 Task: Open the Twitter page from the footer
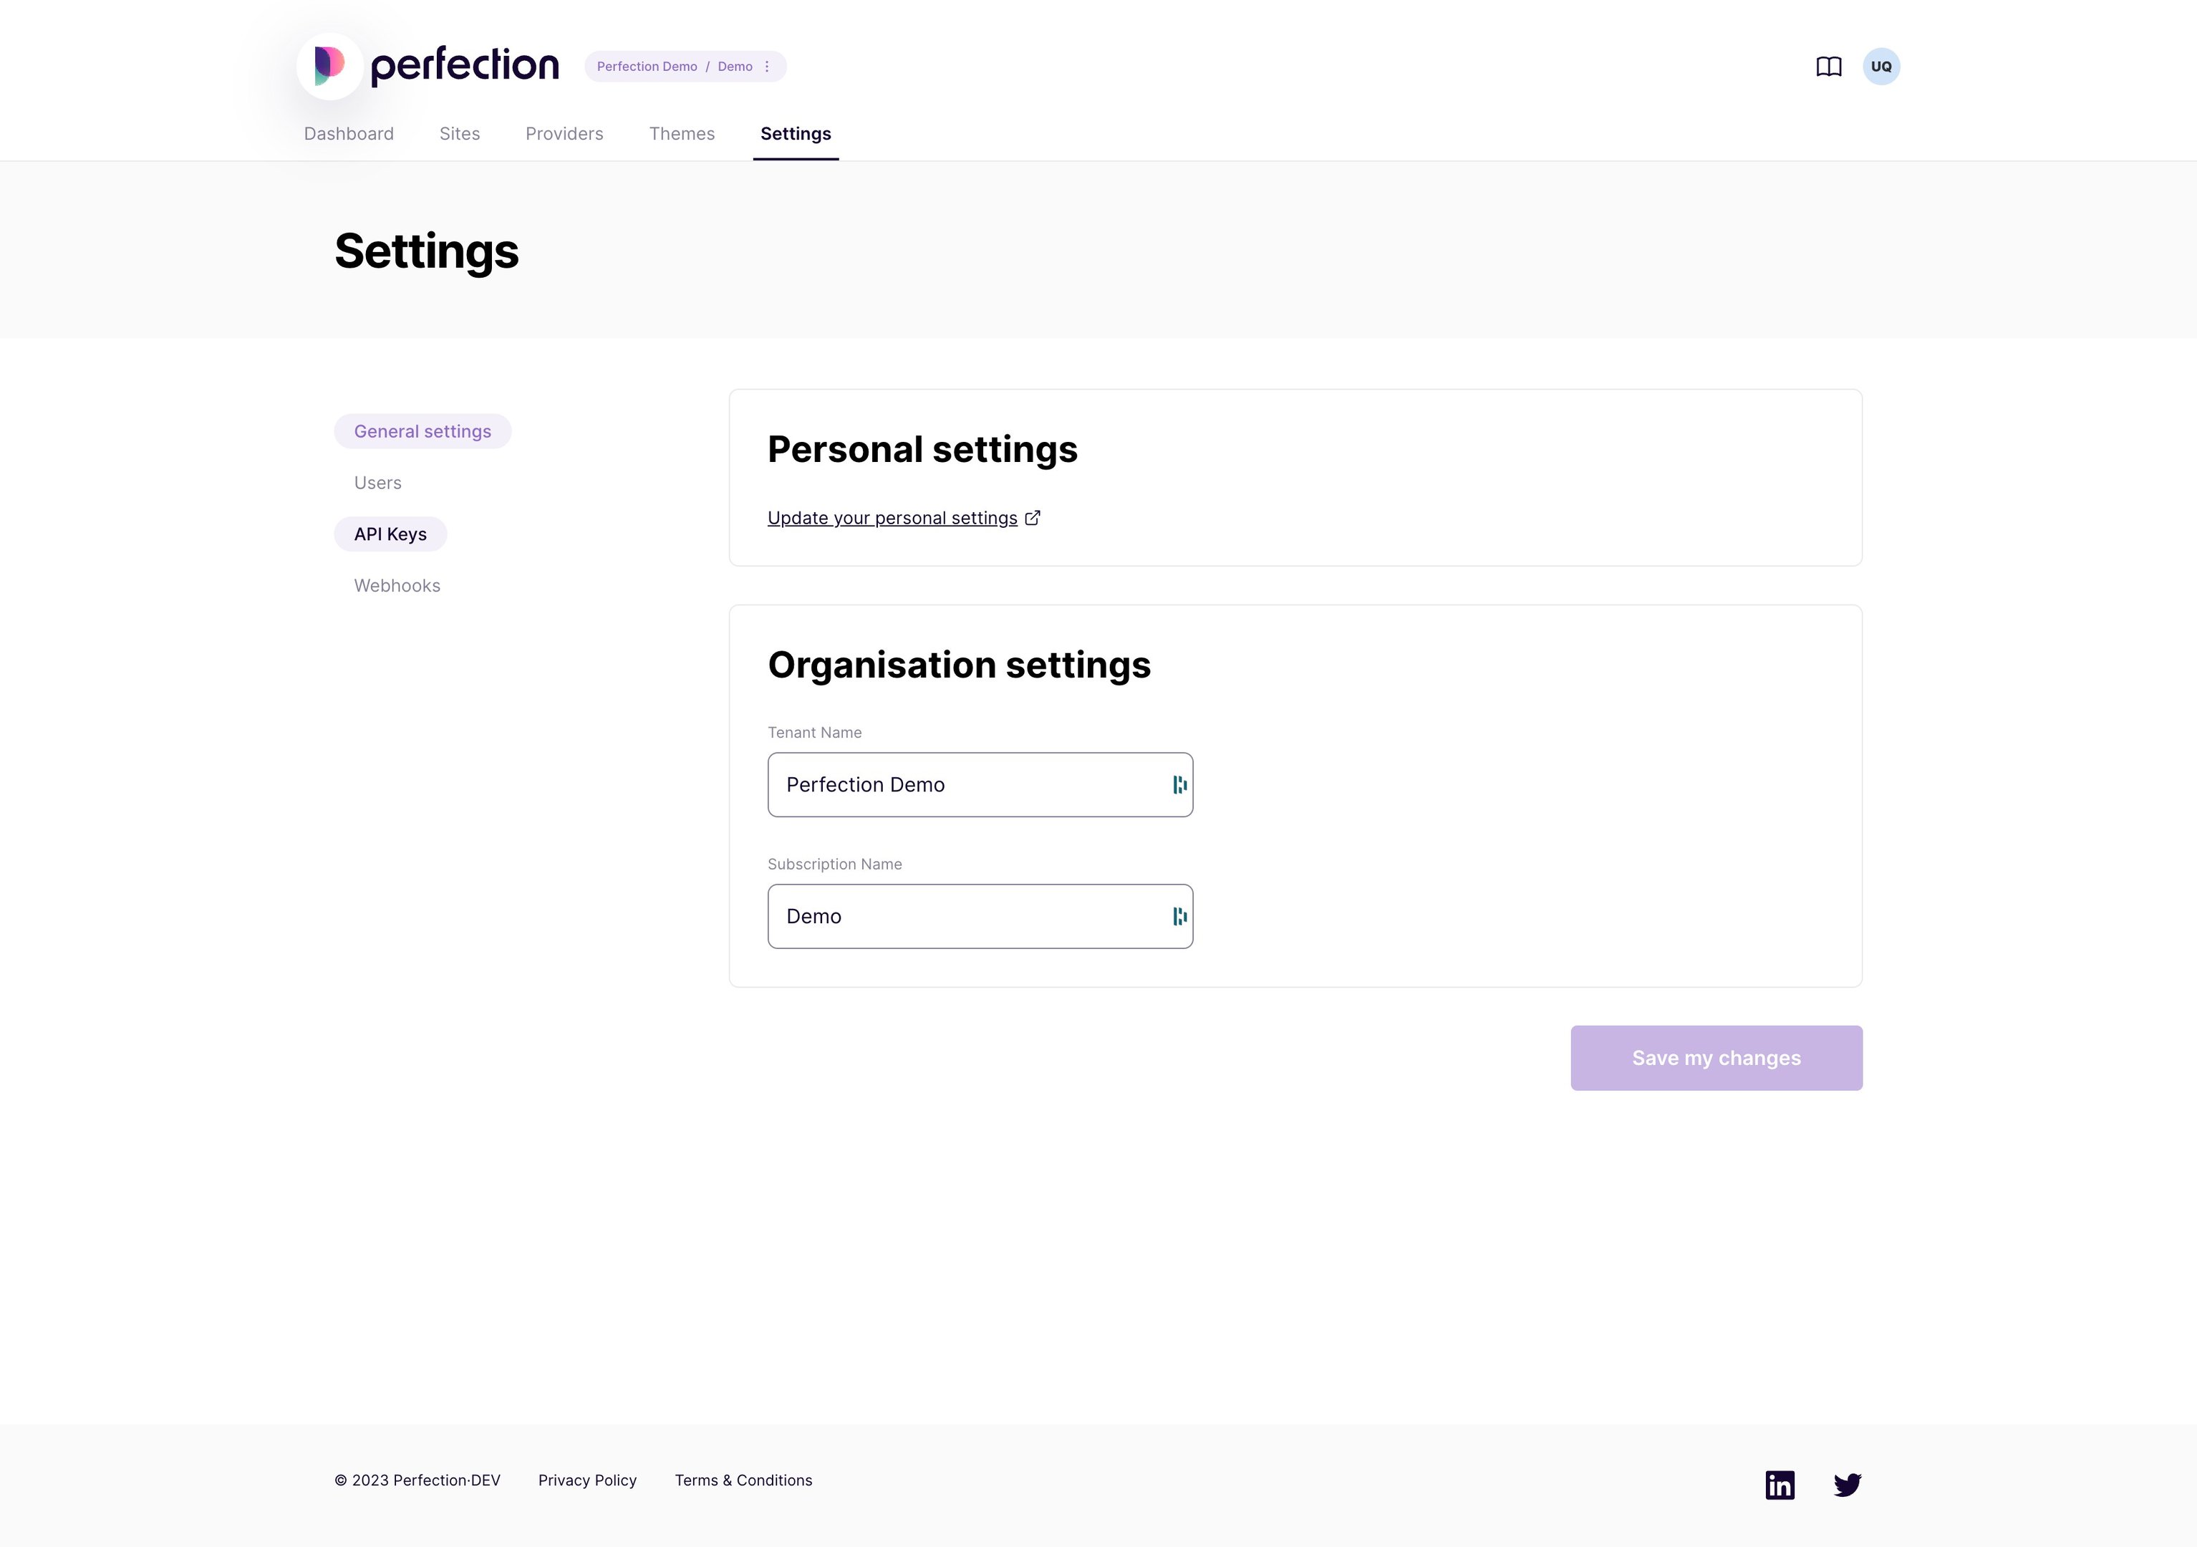[1847, 1485]
